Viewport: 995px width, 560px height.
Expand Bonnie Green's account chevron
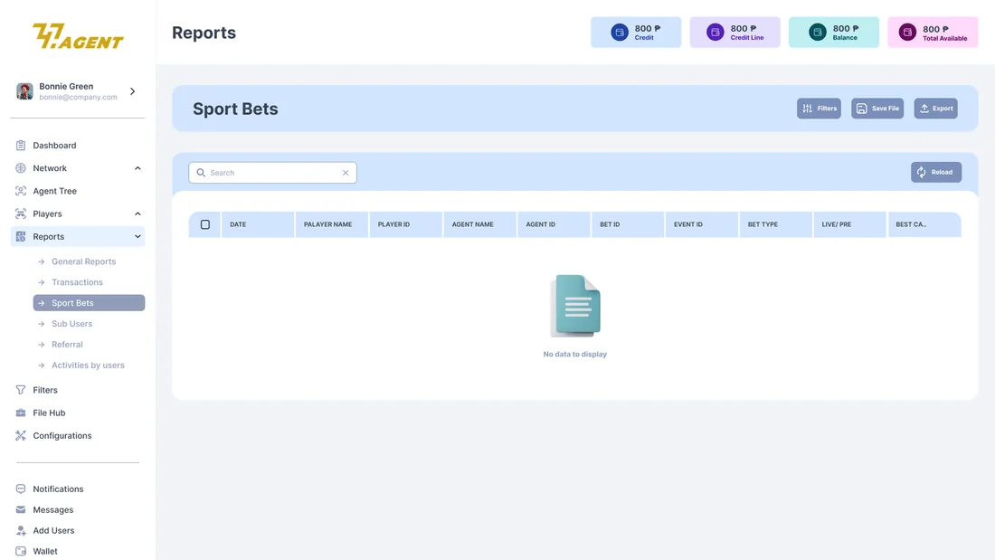133,91
